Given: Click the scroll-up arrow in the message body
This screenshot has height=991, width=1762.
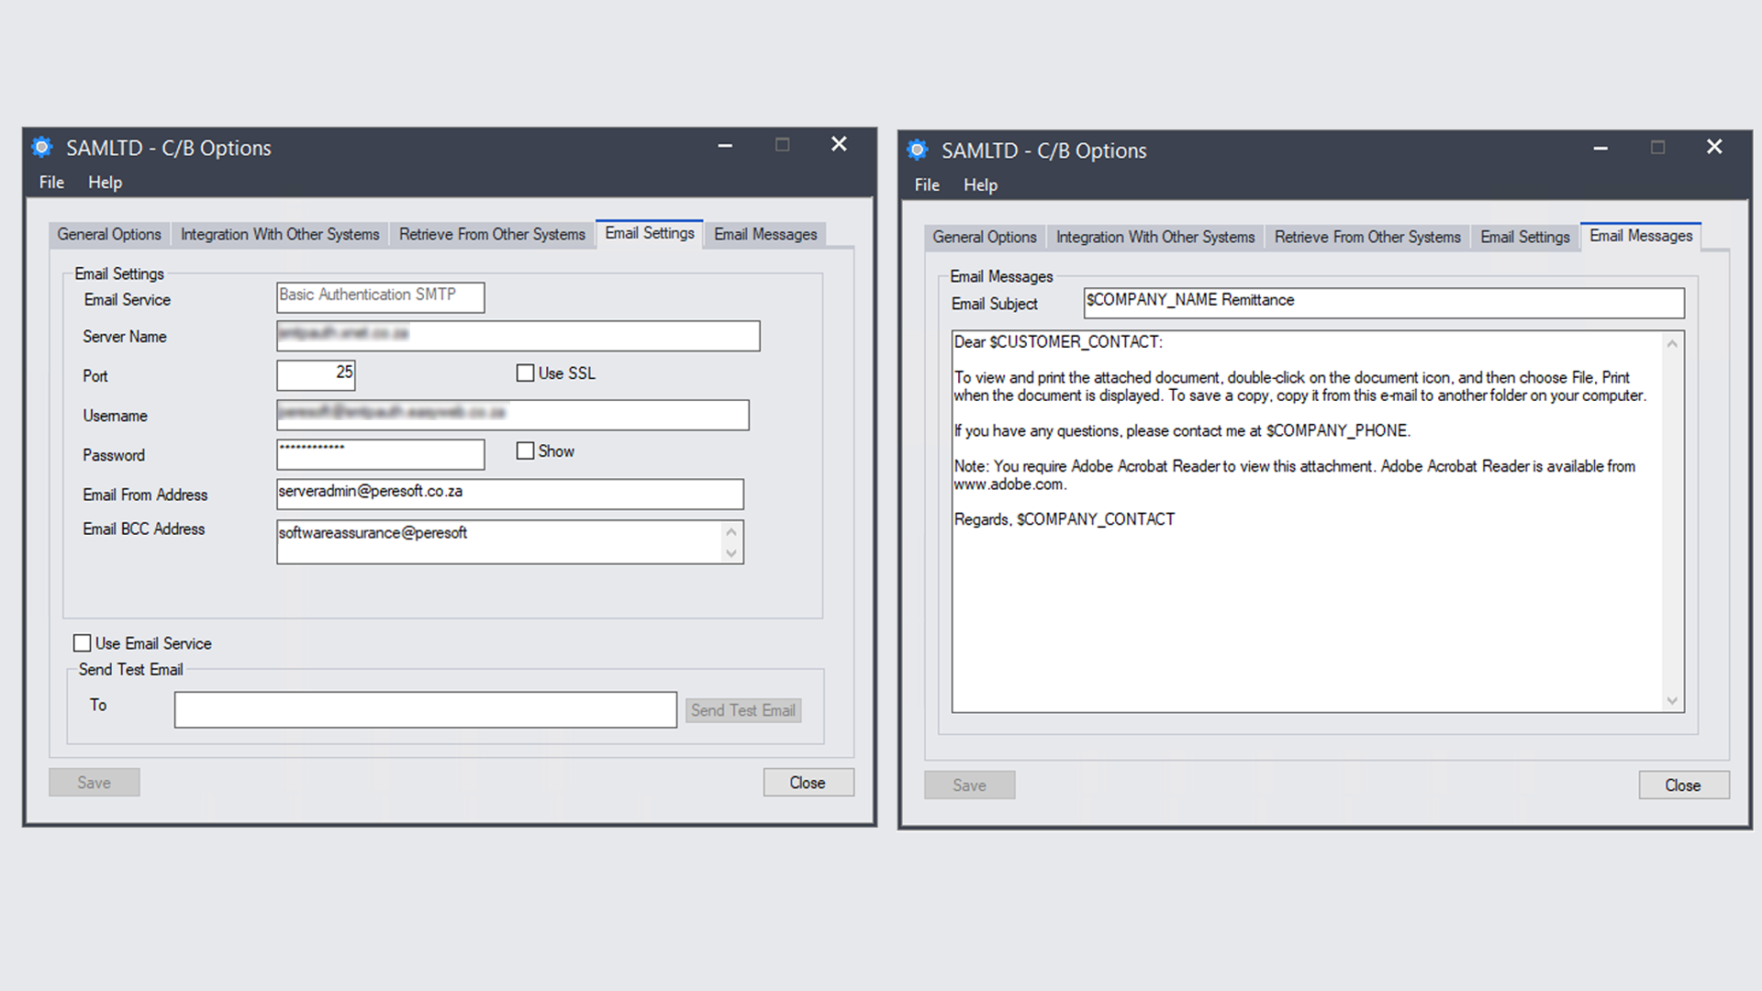Looking at the screenshot, I should point(1672,342).
